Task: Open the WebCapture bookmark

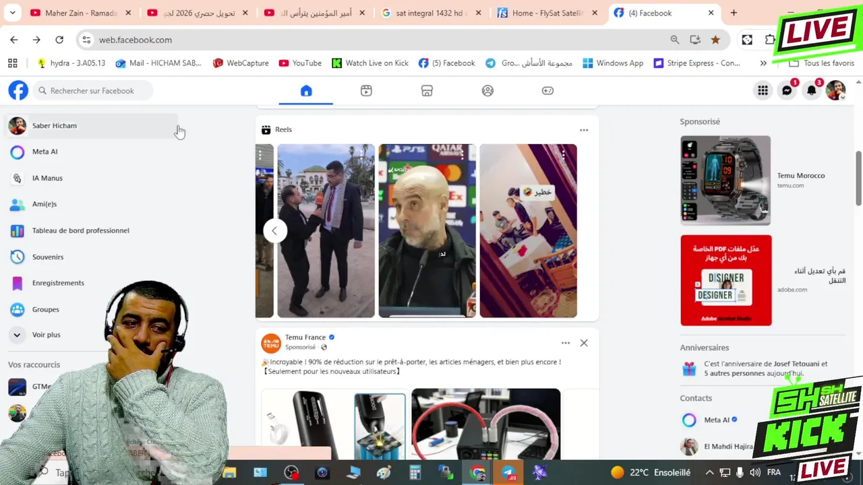Action: pos(241,63)
